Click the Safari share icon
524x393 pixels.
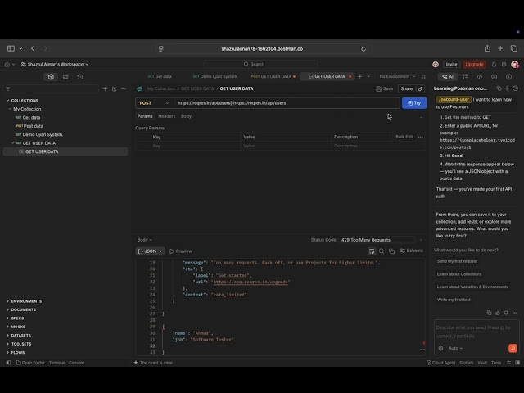pyautogui.click(x=487, y=48)
